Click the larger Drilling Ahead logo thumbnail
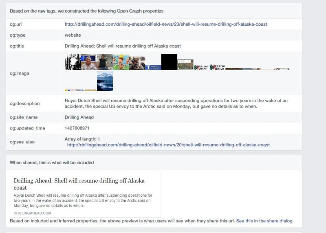 217,67
